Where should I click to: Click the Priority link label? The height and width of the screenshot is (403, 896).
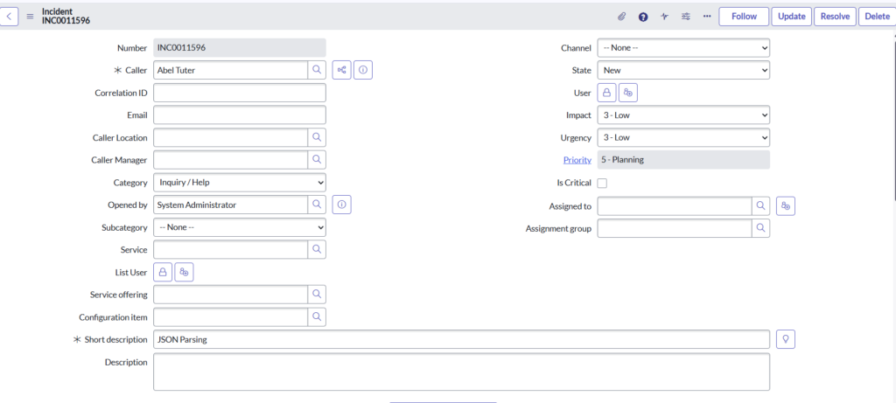(577, 160)
